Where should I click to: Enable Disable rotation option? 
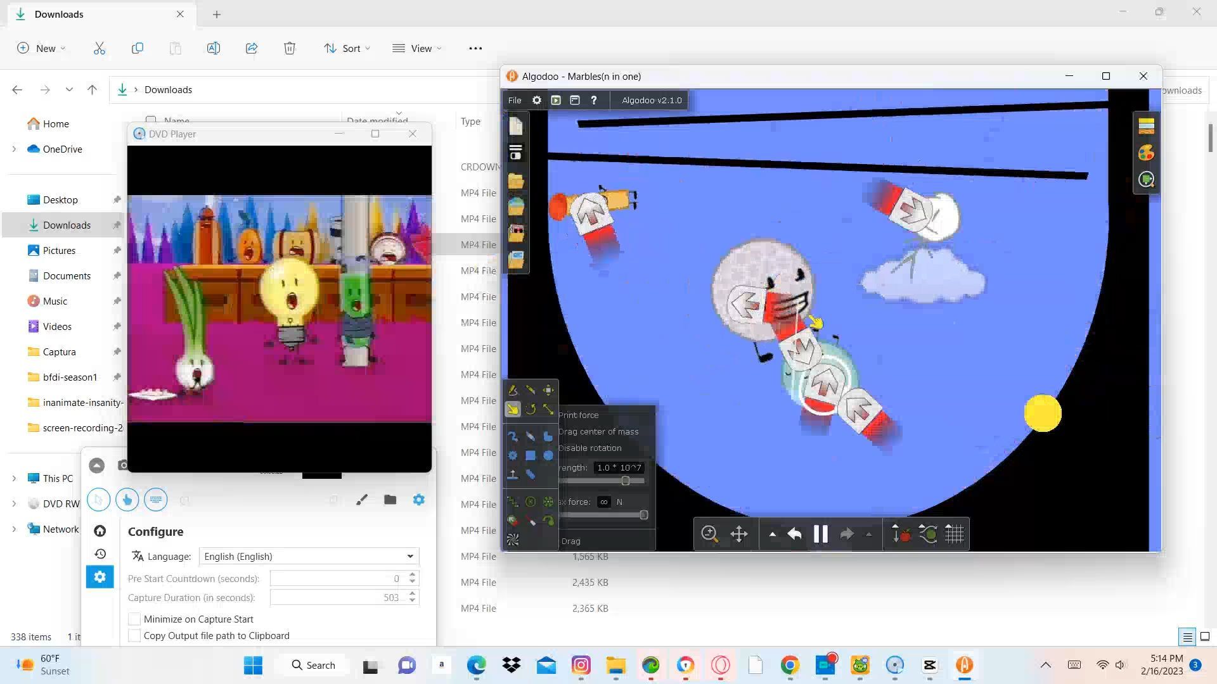tap(589, 448)
